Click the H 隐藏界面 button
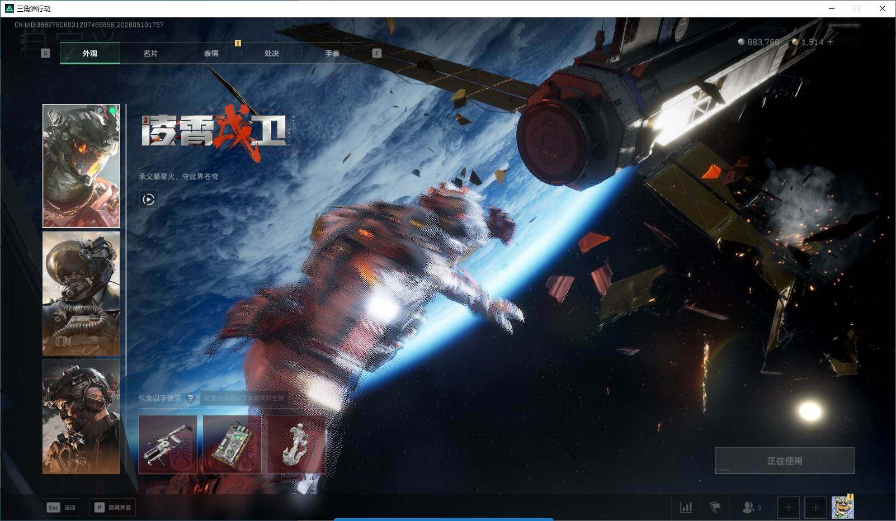896x521 pixels. [x=112, y=507]
